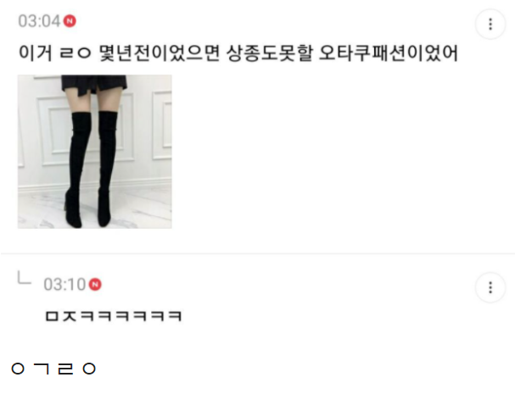Open three-dot menu on 03:04 comment
Screen dimensions: 515x394
(490, 25)
